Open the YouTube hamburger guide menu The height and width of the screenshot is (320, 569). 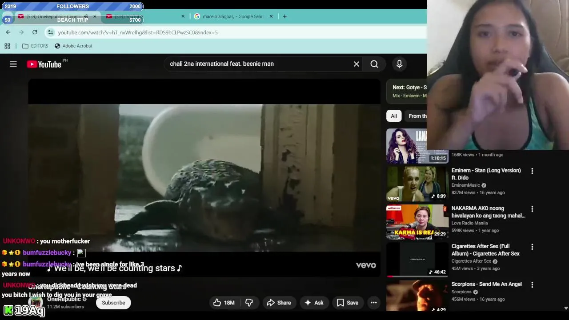click(13, 64)
